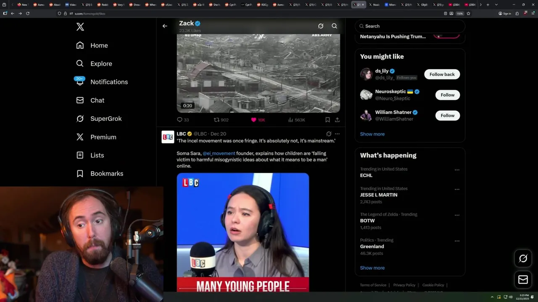Viewport: 538px width, 302px height.
Task: Repost the video post with 902 reposts
Action: point(221,120)
